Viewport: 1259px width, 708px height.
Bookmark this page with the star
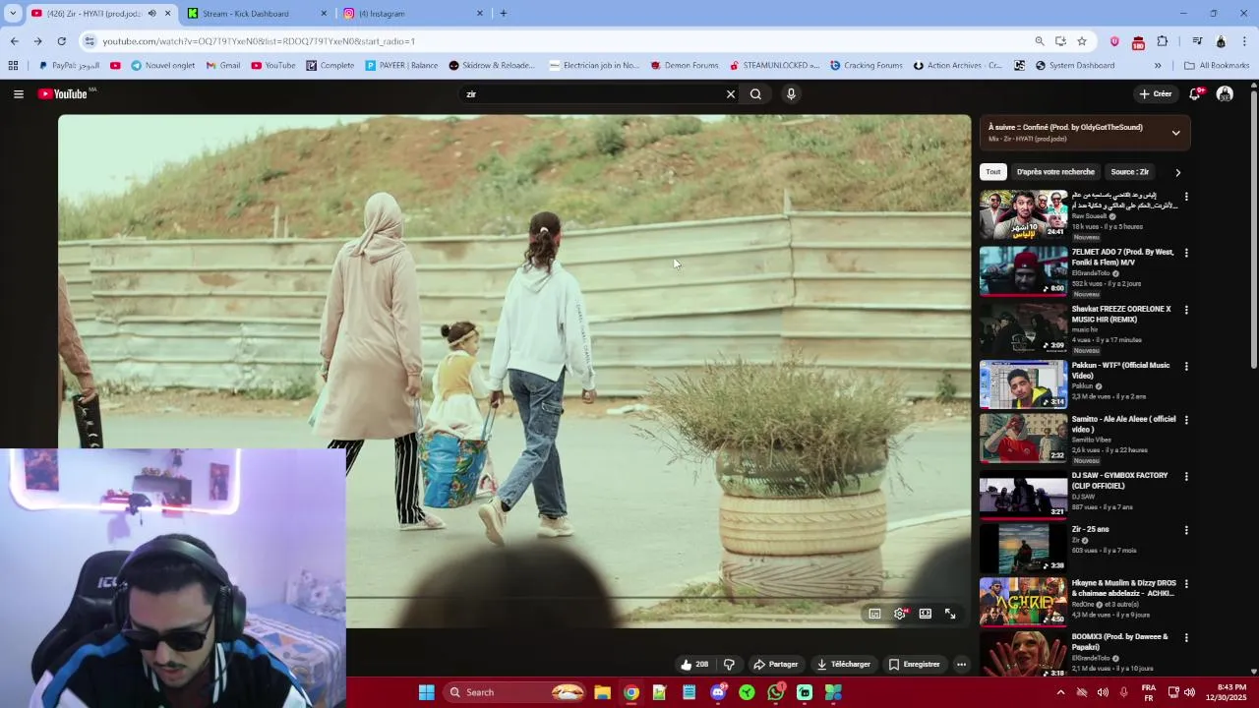tap(1082, 41)
